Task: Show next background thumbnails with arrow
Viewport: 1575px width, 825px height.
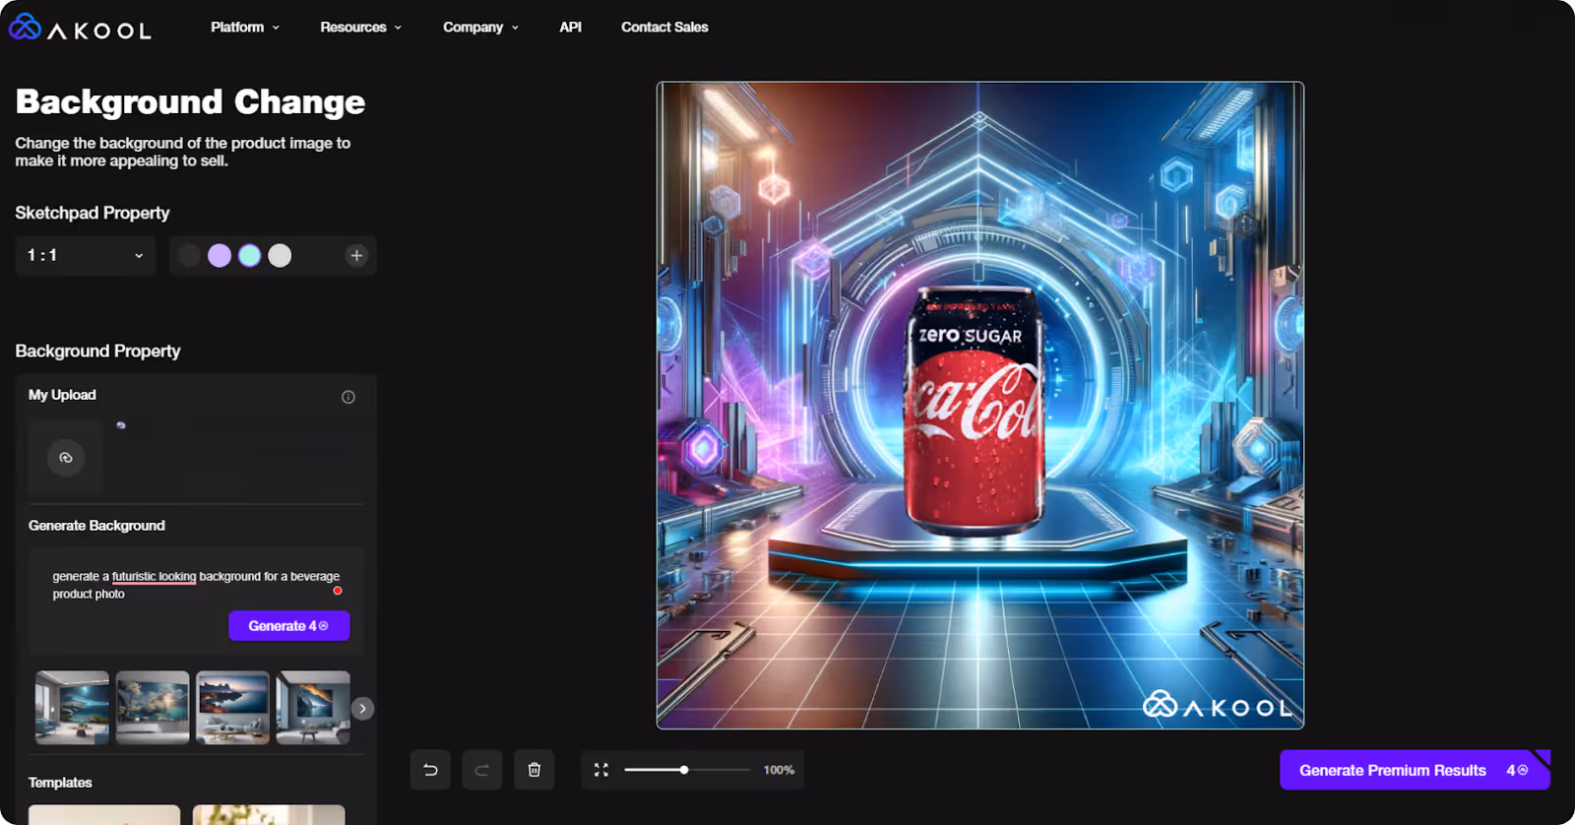Action: pos(362,709)
